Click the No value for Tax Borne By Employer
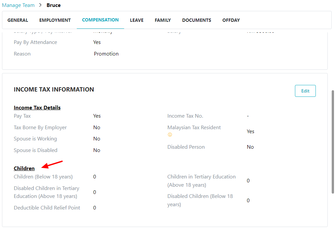The image size is (336, 228). (97, 128)
